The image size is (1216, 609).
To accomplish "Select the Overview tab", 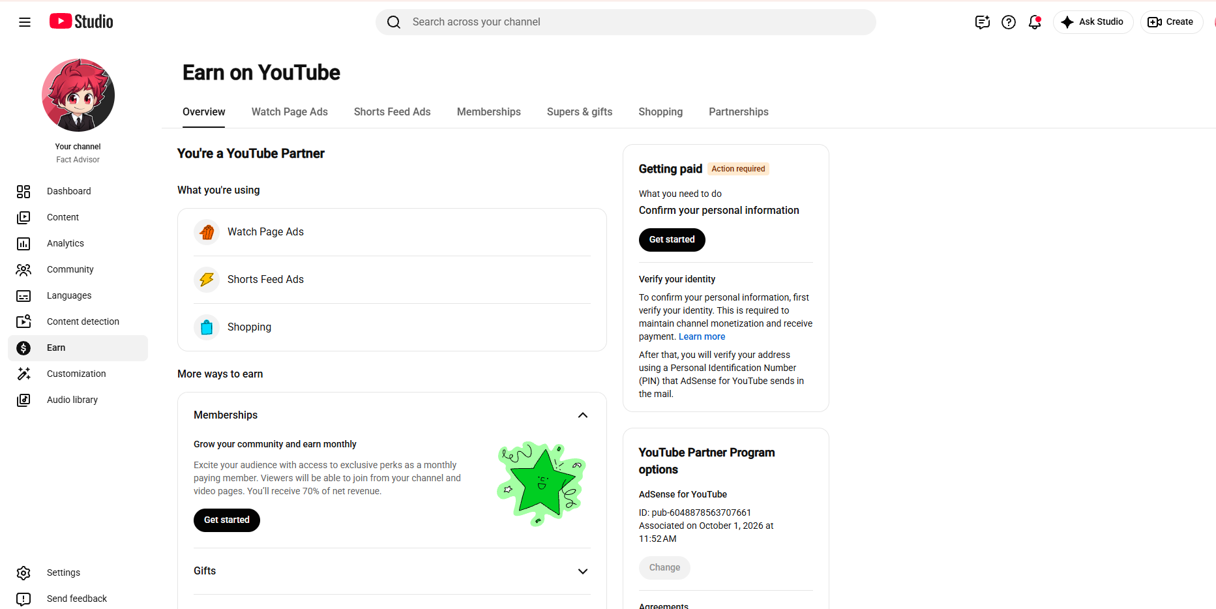I will click(204, 112).
